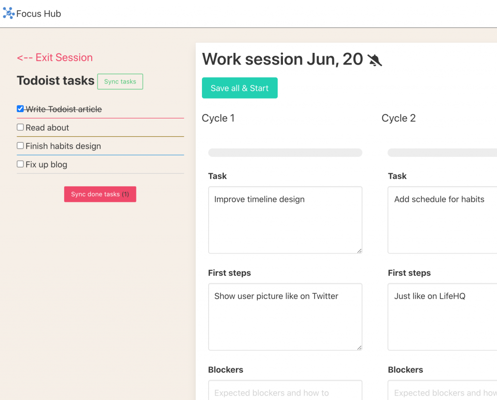Click the Exit Session link
Screen dimensions: 497x400
[x=55, y=58]
